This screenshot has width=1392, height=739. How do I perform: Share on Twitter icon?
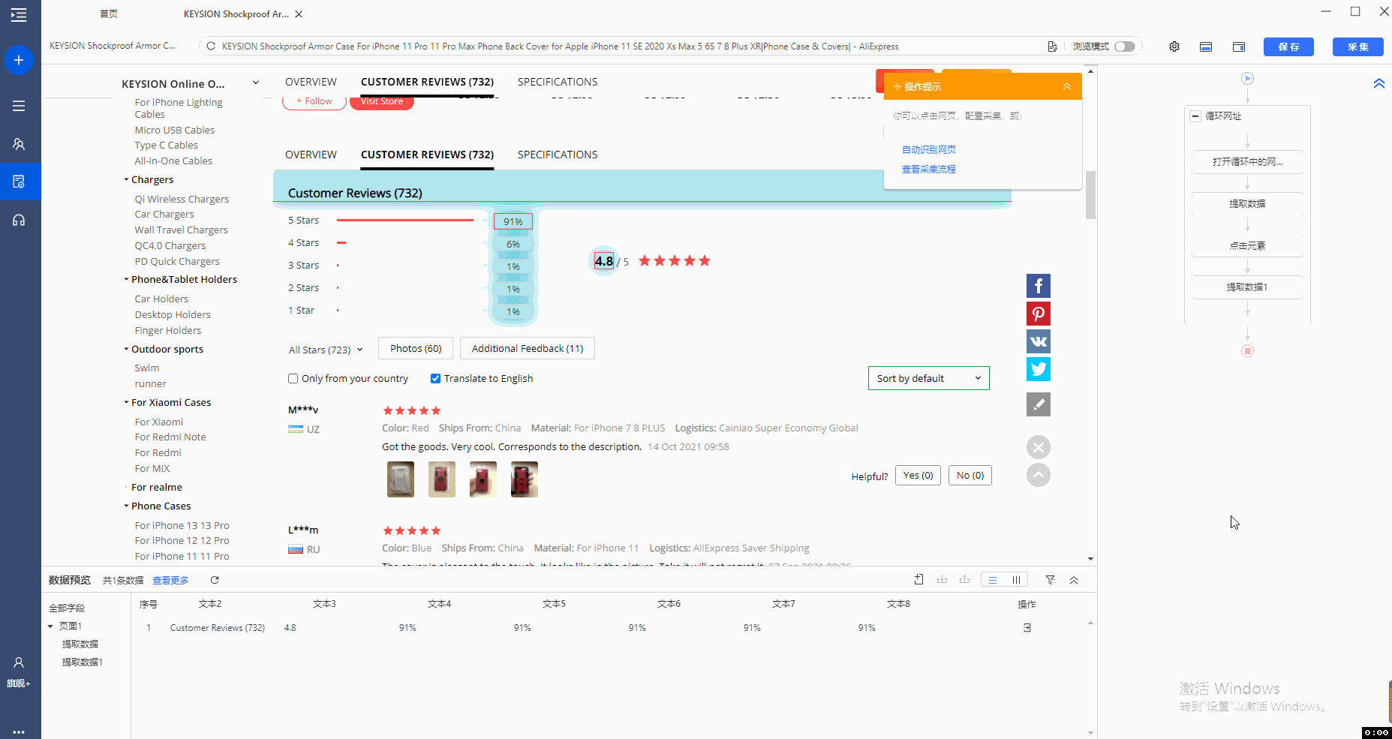pyautogui.click(x=1039, y=369)
